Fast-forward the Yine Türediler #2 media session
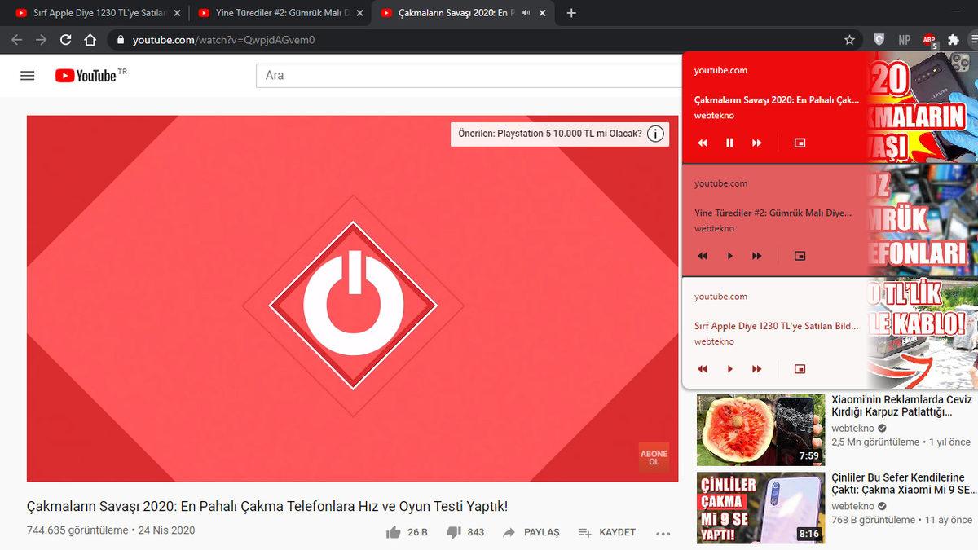 [756, 255]
